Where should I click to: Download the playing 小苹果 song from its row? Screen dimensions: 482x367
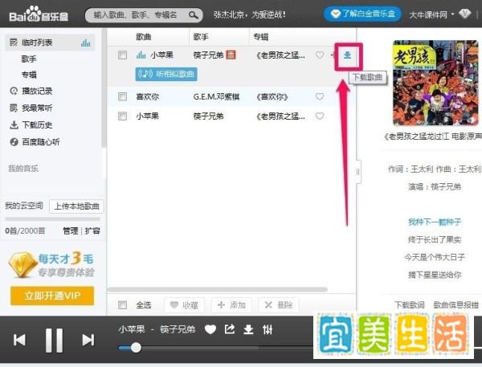(347, 55)
